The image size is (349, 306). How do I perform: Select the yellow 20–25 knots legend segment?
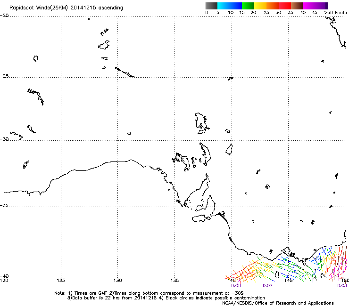pos(260,6)
